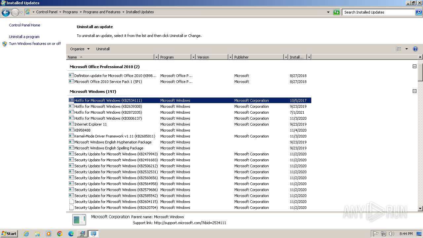This screenshot has width=423, height=238.
Task: Open the view options dropdown arrow
Action: click(x=406, y=49)
